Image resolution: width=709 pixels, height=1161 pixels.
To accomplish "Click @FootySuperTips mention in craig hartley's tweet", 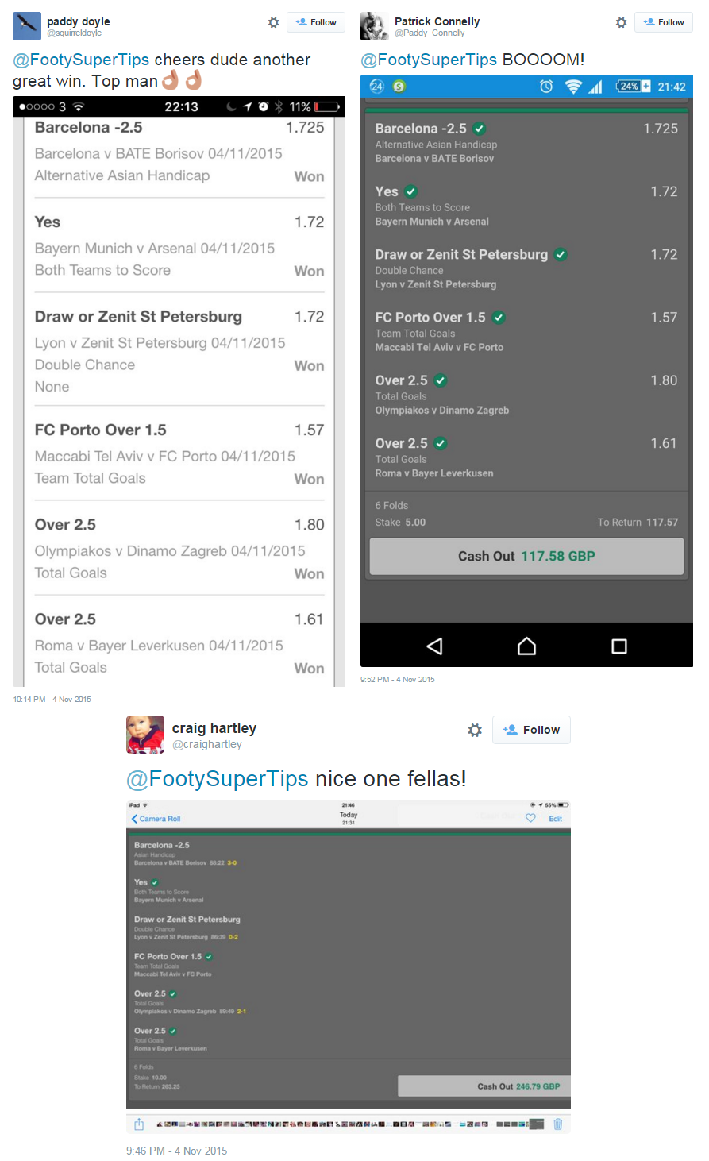I will coord(218,779).
